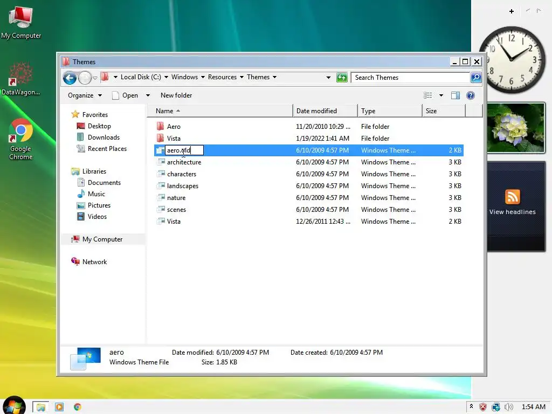Expand the Open button dropdown arrow
This screenshot has width=552, height=414.
click(148, 95)
